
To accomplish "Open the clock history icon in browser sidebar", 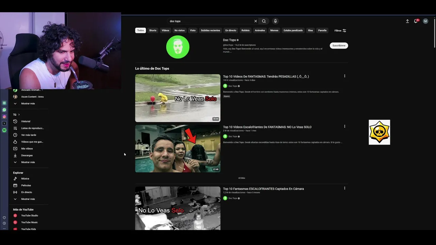I will coord(4,223).
